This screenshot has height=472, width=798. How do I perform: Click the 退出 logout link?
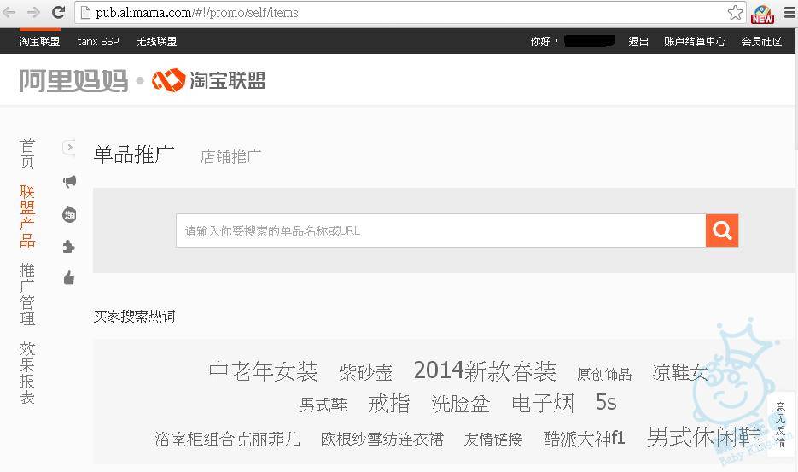click(638, 41)
